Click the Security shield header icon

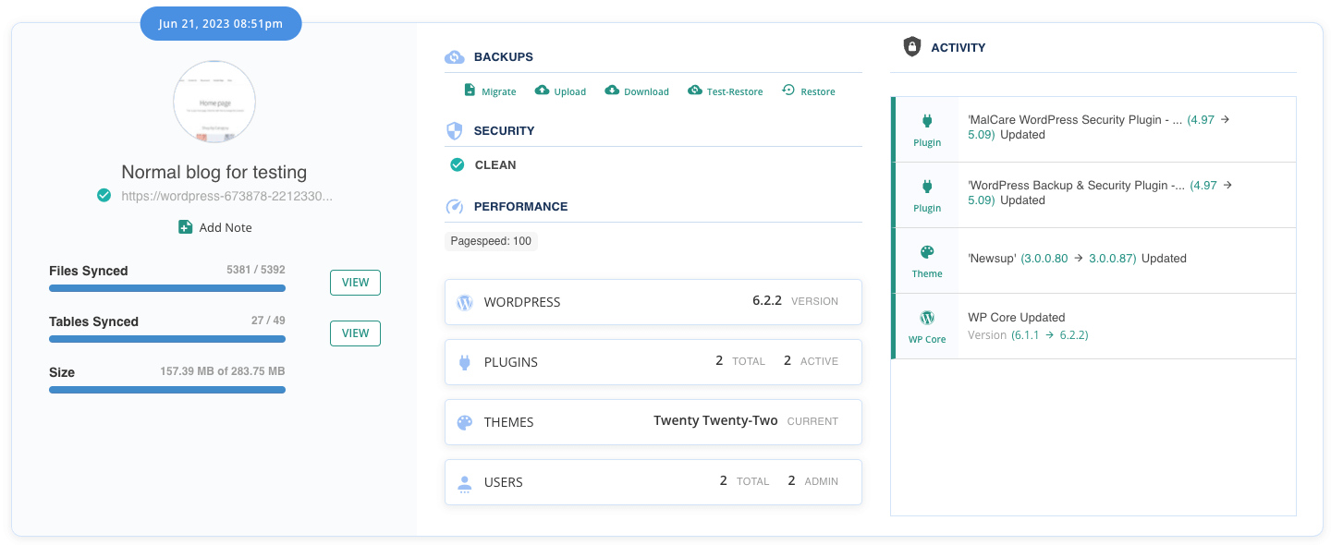click(x=454, y=131)
